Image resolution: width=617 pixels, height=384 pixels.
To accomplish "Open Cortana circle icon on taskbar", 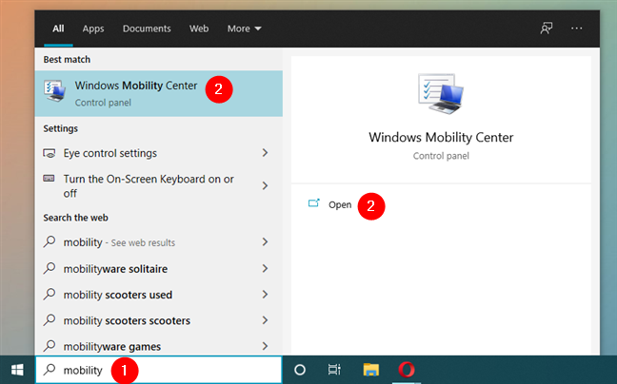I will coord(299,370).
